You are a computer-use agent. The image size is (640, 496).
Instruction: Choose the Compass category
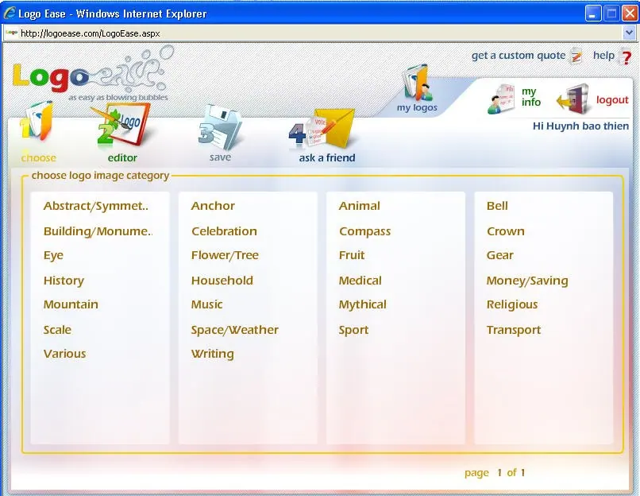pyautogui.click(x=365, y=231)
